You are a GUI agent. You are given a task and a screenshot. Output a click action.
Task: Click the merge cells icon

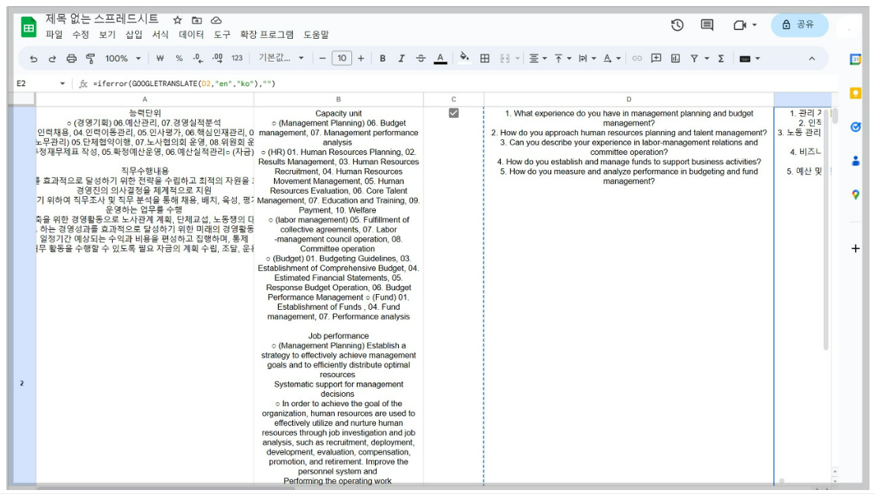[505, 58]
